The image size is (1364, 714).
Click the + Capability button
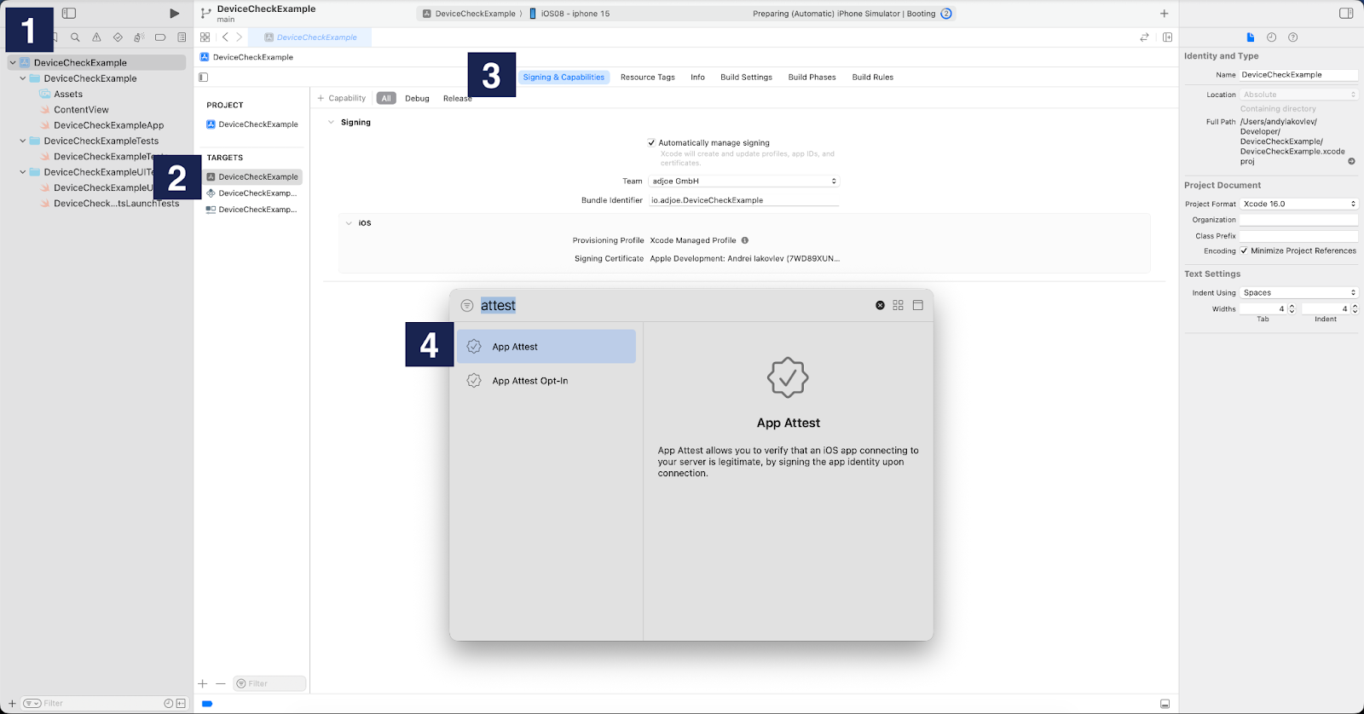click(342, 99)
